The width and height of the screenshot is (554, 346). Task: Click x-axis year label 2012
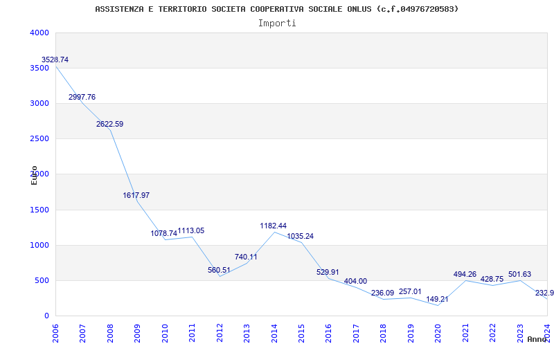pos(220,334)
